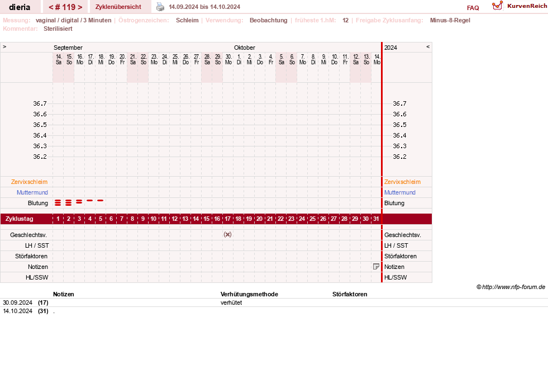Click the 2024 year label
This screenshot has height=383, width=548.
click(390, 48)
